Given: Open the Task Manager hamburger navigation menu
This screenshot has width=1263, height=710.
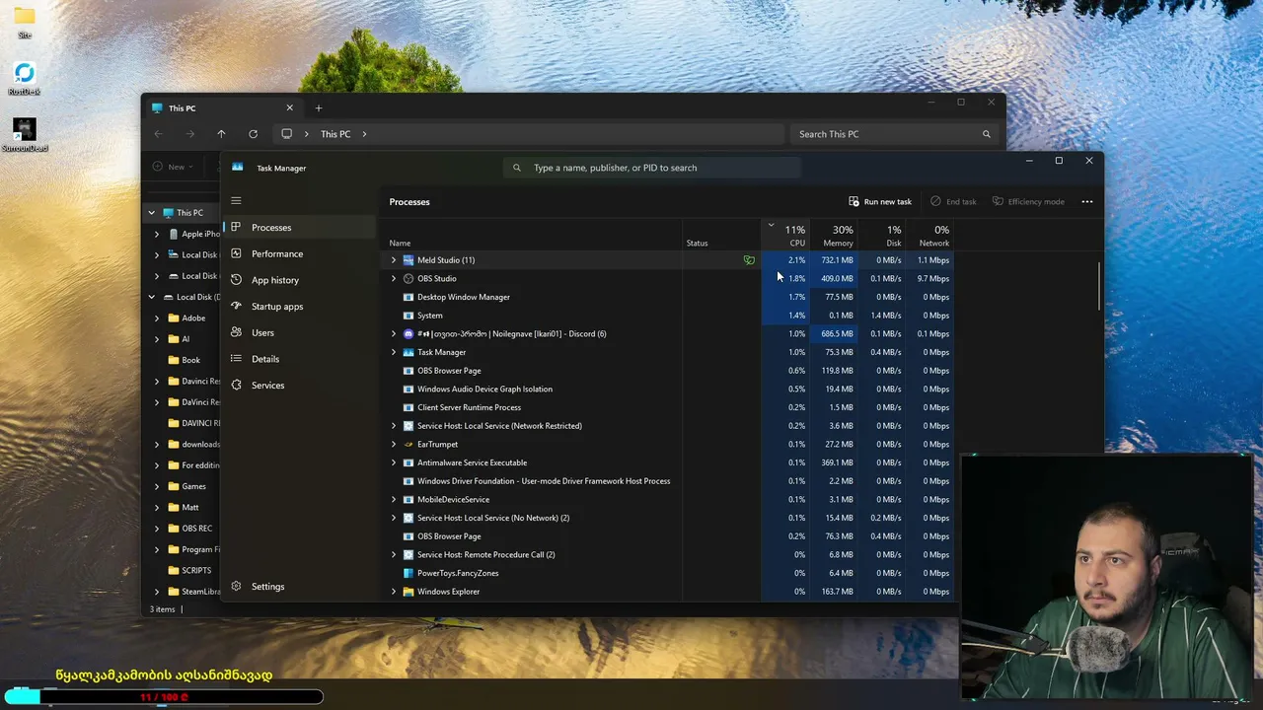Looking at the screenshot, I should click(236, 201).
